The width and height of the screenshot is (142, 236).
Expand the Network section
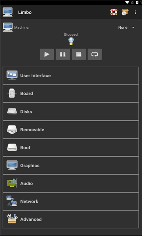click(71, 201)
